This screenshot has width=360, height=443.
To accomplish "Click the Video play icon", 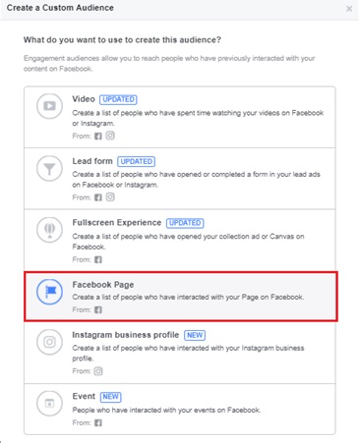I will (49, 106).
